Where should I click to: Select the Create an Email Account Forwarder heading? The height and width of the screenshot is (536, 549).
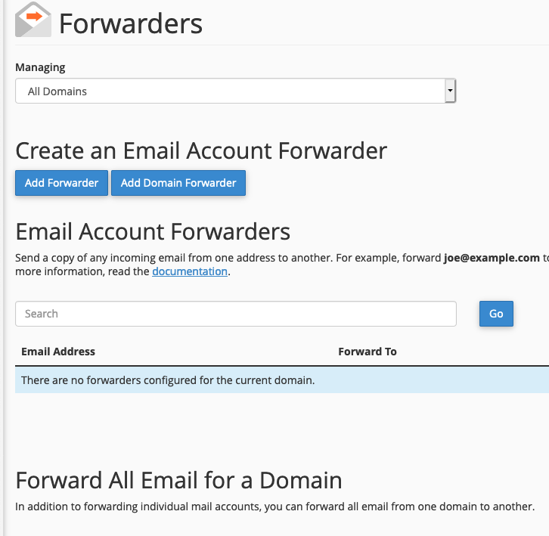[x=201, y=150]
